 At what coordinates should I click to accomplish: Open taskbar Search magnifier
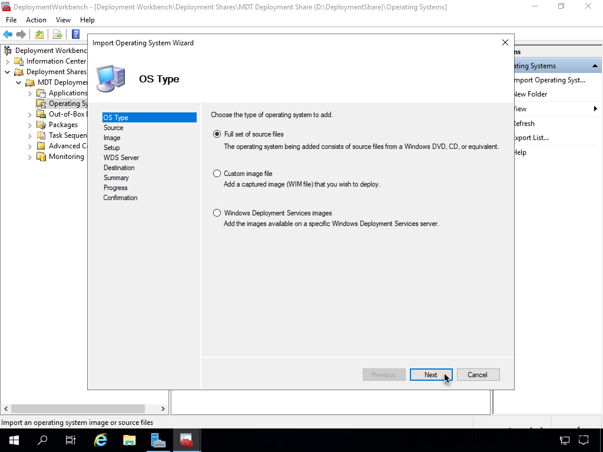42,440
